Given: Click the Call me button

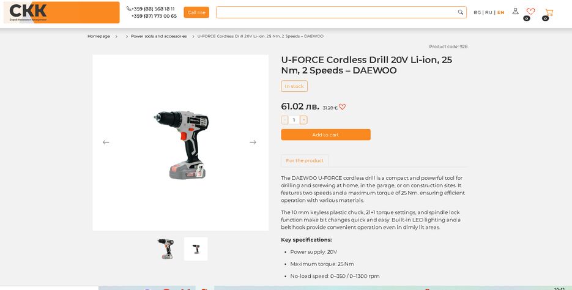Looking at the screenshot, I should click(x=196, y=12).
